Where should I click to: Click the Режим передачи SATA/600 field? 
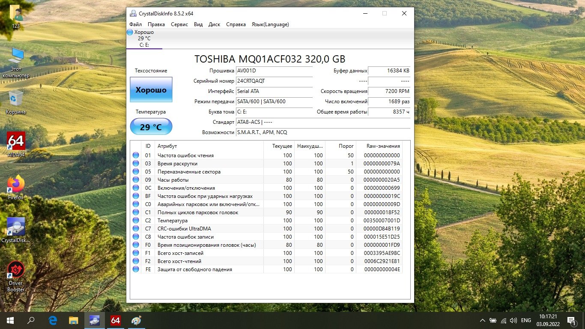click(x=274, y=102)
